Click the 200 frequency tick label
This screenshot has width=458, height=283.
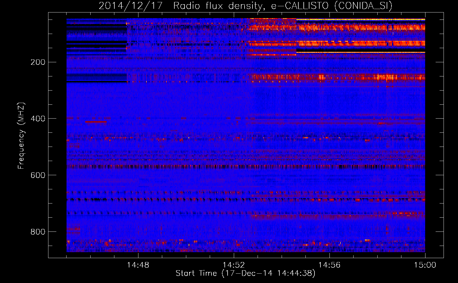pos(38,62)
